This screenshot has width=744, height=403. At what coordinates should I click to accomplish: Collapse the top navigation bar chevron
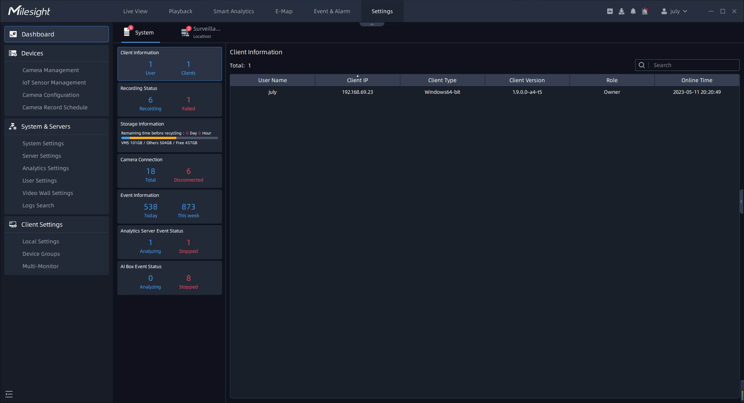[372, 24]
